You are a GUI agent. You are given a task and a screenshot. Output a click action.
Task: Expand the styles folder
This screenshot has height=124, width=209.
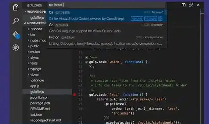[x=28, y=58]
